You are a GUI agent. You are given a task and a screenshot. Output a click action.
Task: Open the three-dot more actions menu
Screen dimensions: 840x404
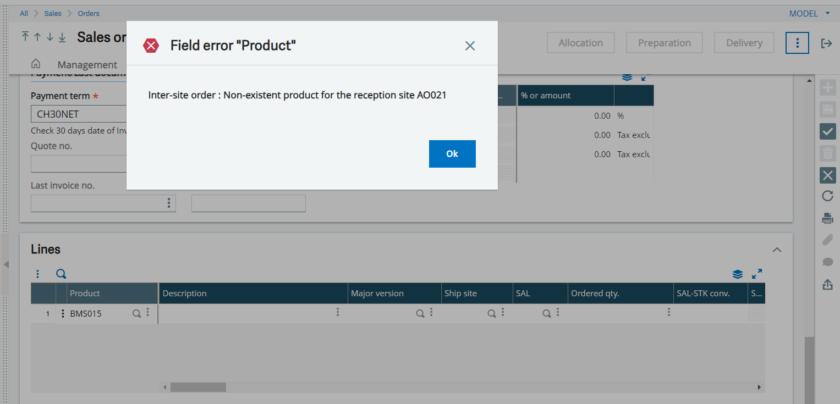pyautogui.click(x=797, y=43)
